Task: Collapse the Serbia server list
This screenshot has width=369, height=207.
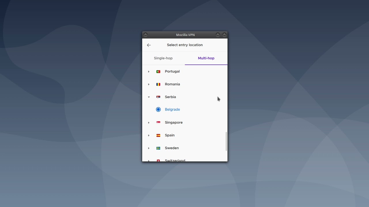Action: click(x=149, y=97)
